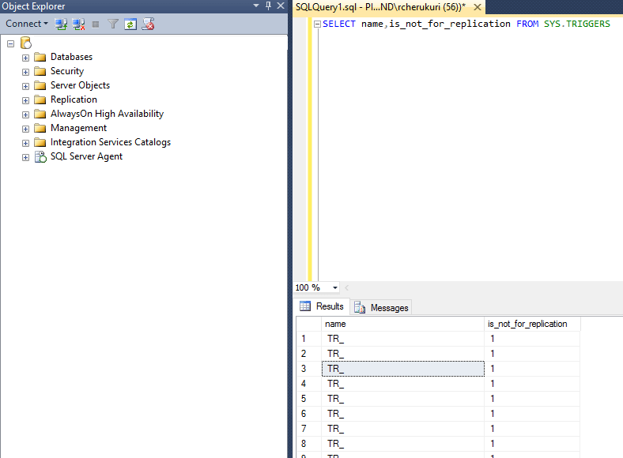Click is_not_for_replication value in row 5
The width and height of the screenshot is (623, 458).
point(532,399)
